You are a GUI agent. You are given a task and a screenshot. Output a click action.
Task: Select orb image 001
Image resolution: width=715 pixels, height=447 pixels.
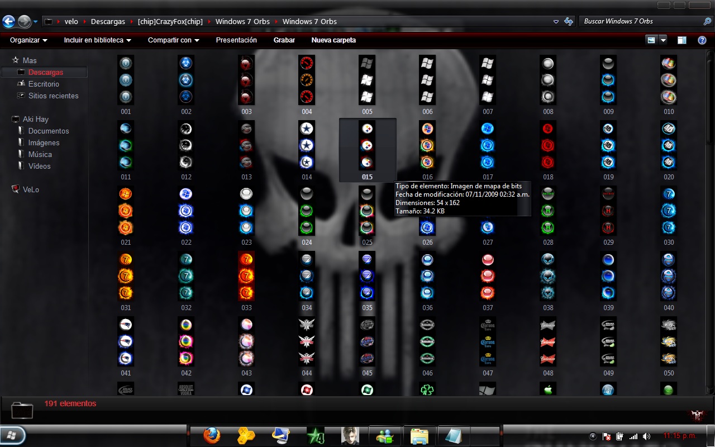coord(126,80)
